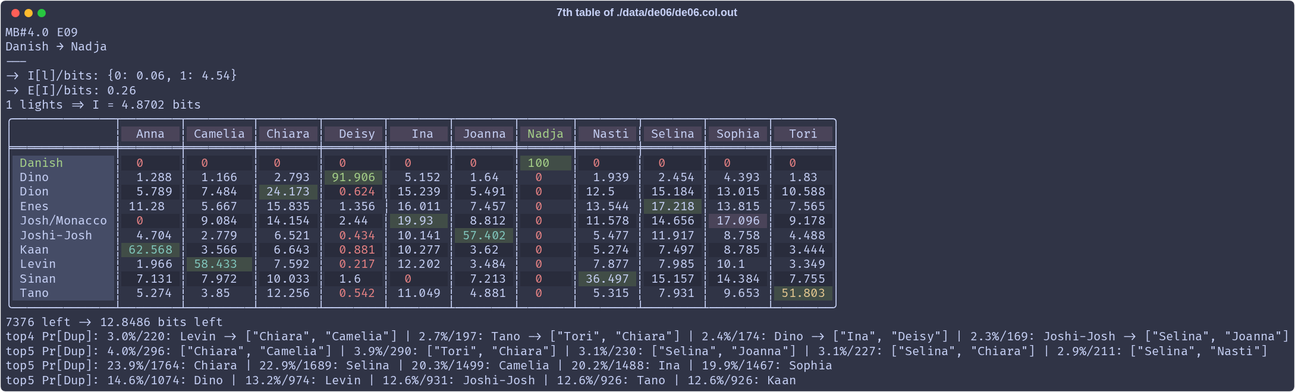Select the Nasti column header
This screenshot has width=1295, height=392.
click(x=608, y=134)
